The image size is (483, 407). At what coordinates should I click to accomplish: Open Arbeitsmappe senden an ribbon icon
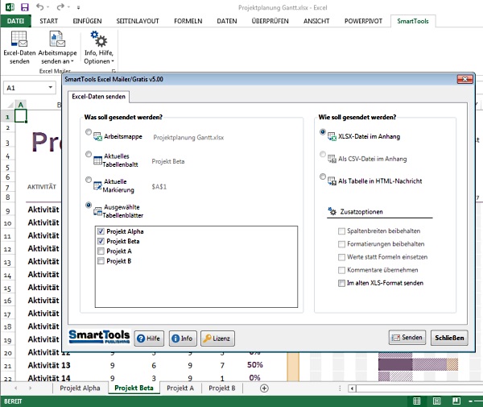(57, 39)
